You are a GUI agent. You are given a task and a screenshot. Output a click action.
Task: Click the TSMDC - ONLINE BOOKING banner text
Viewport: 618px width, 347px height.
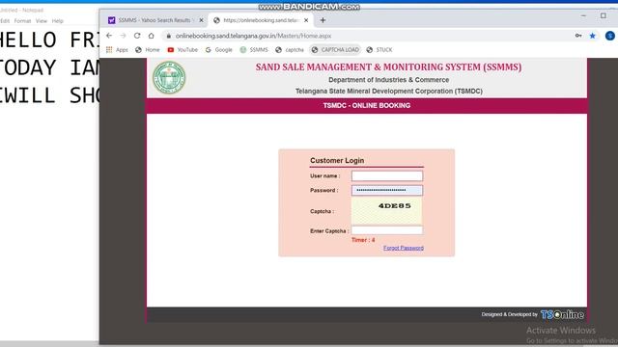coord(367,105)
